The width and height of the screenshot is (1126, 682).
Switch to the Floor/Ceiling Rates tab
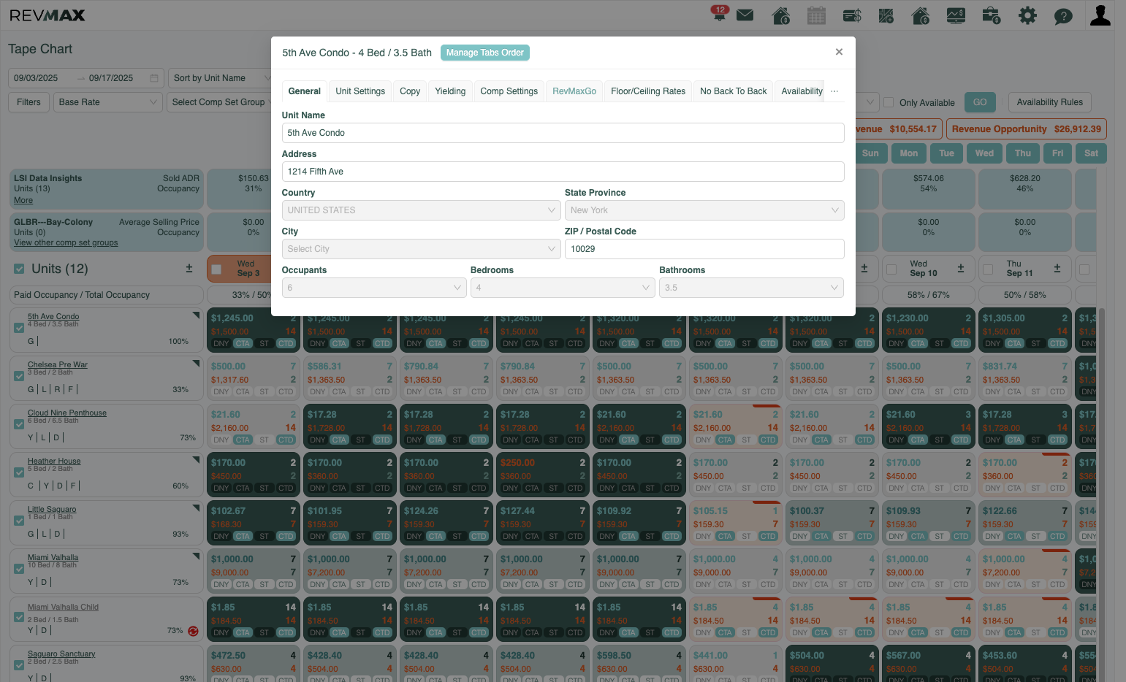[648, 91]
